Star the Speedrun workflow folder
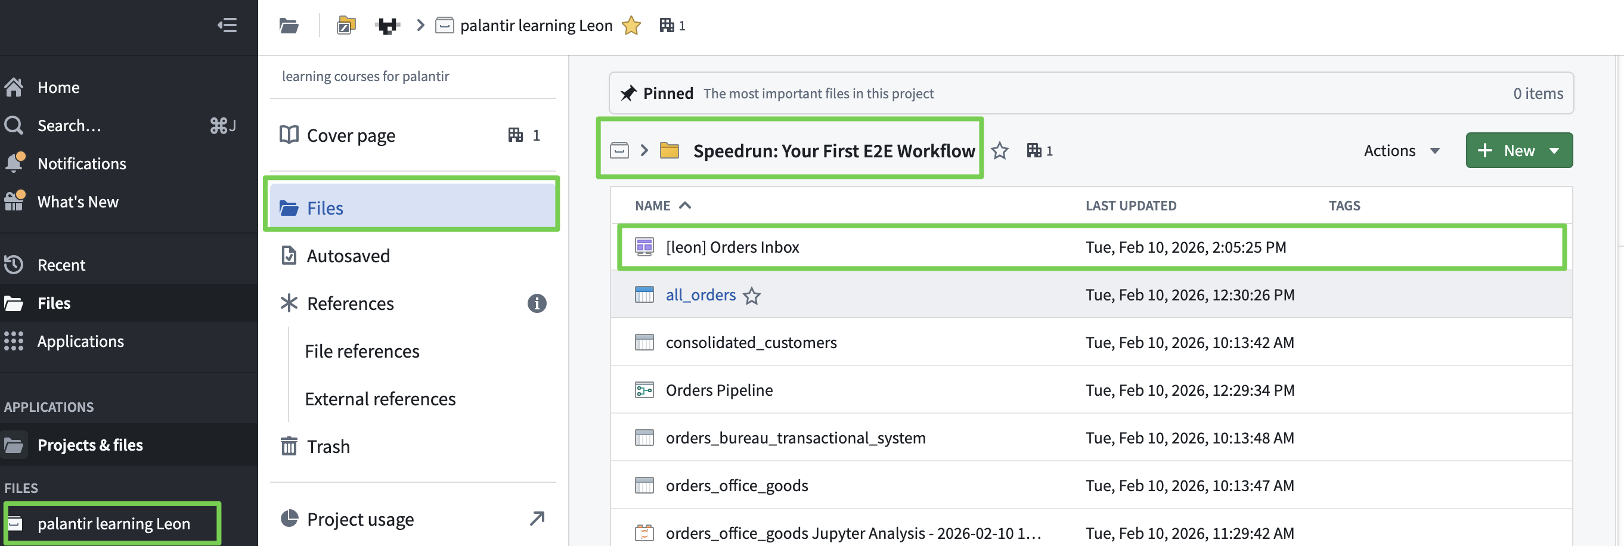This screenshot has height=546, width=1624. pos(999,151)
